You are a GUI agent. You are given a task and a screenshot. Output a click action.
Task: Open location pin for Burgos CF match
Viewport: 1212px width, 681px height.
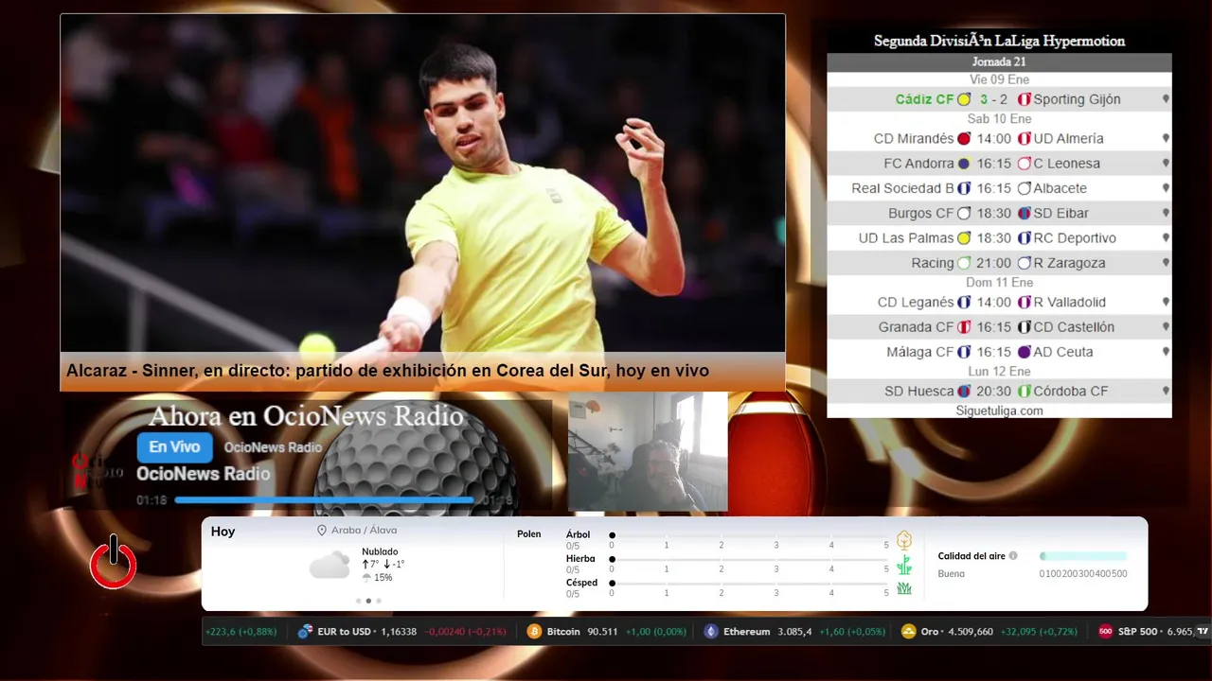(1166, 213)
